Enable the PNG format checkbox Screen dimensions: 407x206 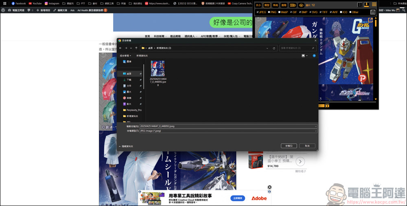pos(269,12)
